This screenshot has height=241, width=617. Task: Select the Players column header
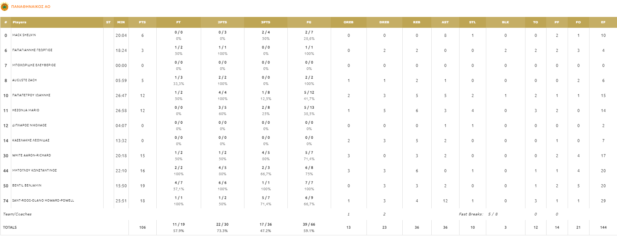(20, 22)
